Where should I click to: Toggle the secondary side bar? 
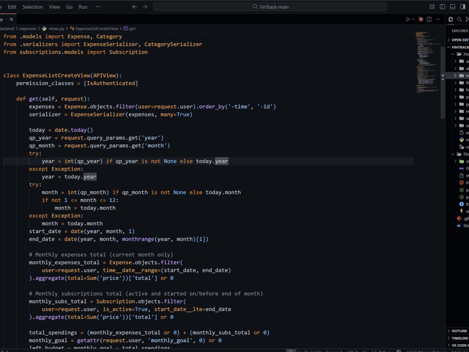tap(463, 7)
